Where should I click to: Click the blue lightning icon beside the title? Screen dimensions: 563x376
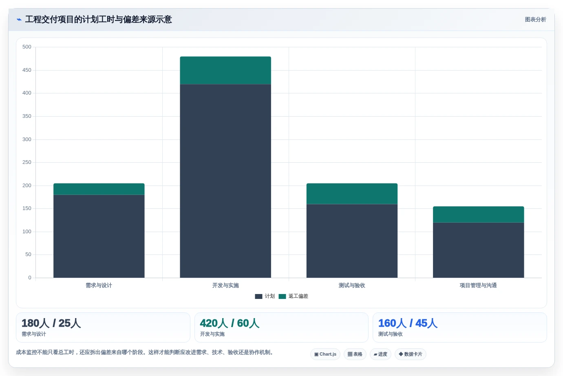click(x=19, y=20)
